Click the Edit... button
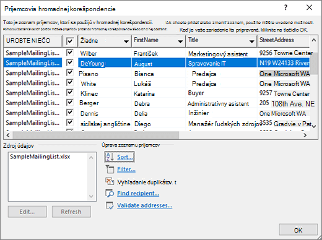 (27, 212)
